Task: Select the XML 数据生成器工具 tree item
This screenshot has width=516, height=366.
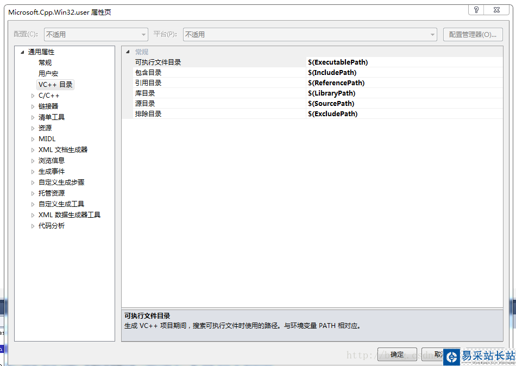Action: click(70, 215)
